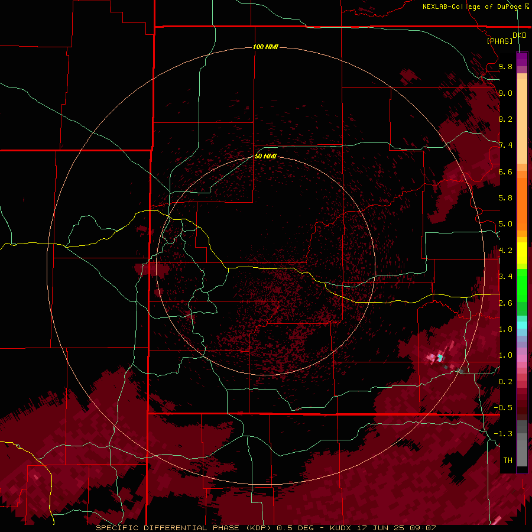Click the 2.6 legend value

(505, 303)
